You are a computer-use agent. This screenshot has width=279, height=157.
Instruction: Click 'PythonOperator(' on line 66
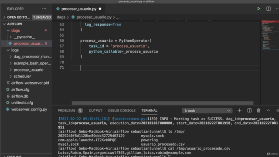(x=135, y=41)
